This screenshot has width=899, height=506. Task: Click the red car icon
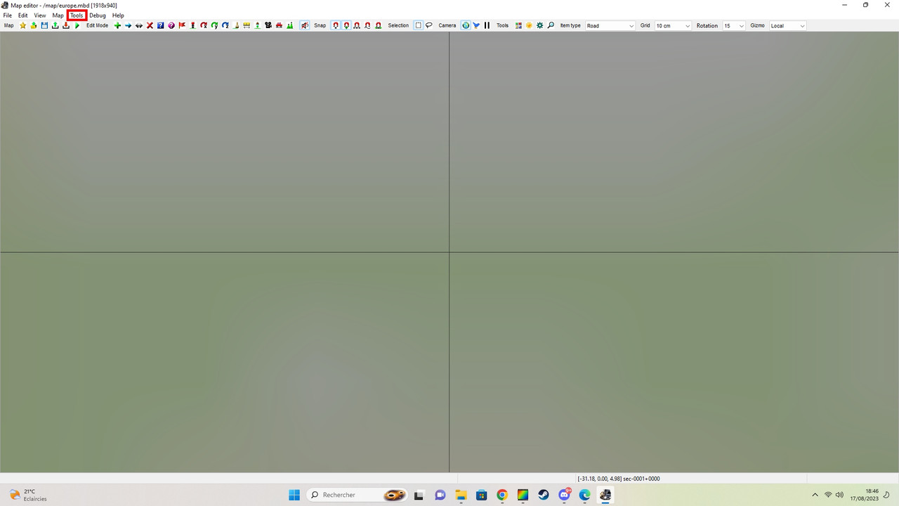point(279,25)
